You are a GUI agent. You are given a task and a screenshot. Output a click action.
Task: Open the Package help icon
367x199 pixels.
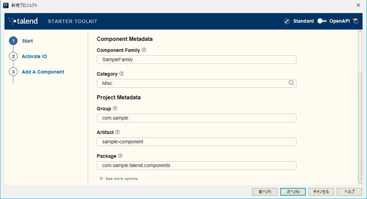(x=120, y=156)
